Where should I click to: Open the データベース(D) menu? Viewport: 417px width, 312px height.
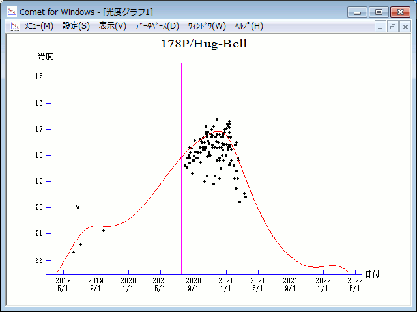(x=157, y=26)
